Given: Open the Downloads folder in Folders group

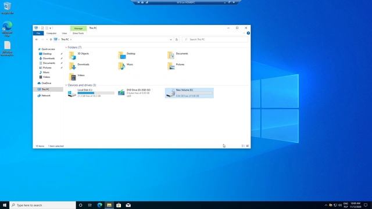Looking at the screenshot, I should 79,66.
